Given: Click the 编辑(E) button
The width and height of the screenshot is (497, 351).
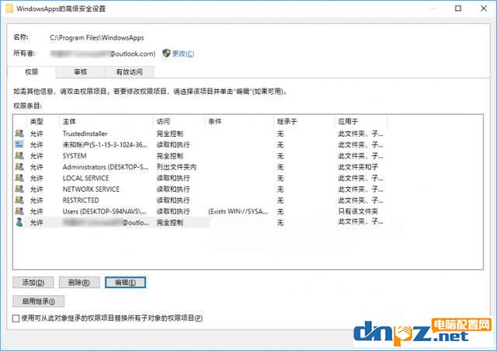Looking at the screenshot, I should point(126,283).
